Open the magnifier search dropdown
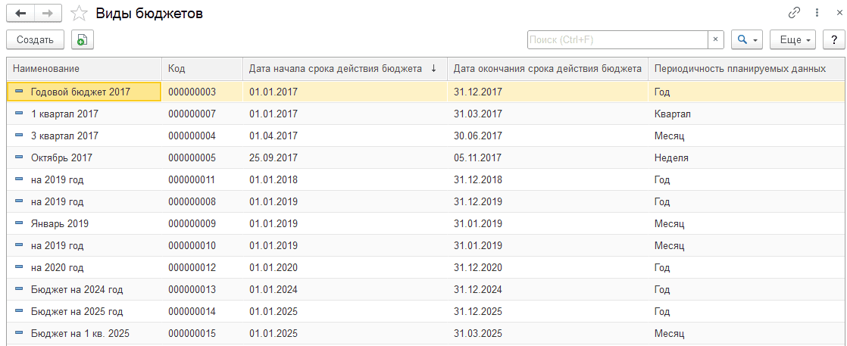Viewport: 847px width, 346px height. point(747,39)
